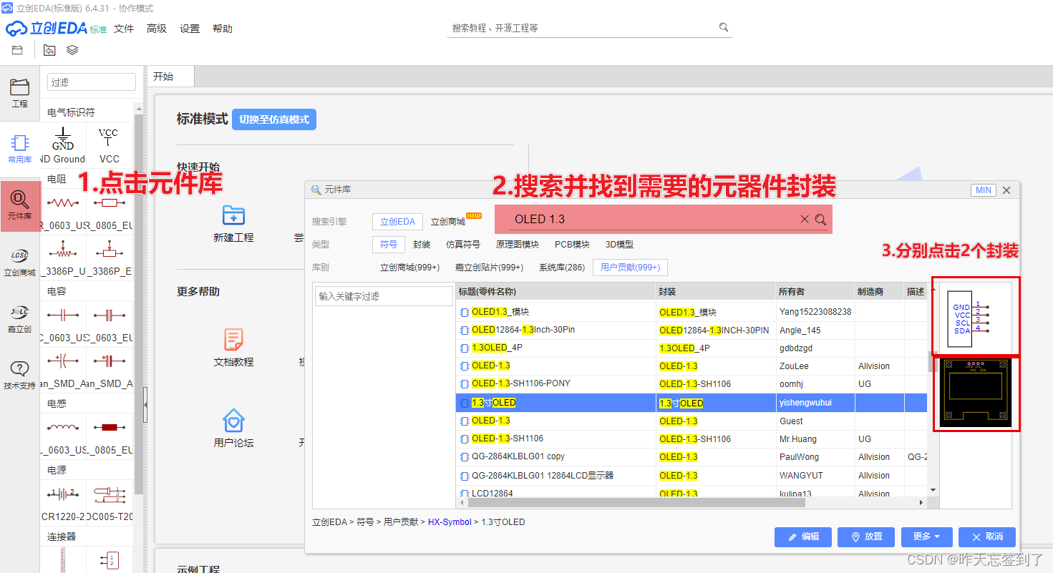Select the OLED1.3_模块 result row
Viewport: 1053px width, 573px height.
692,312
